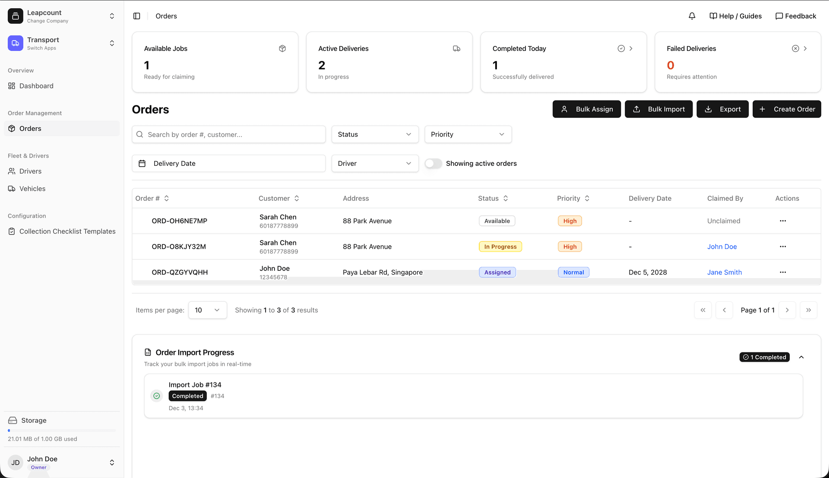Image resolution: width=829 pixels, height=478 pixels.
Task: Toggle Showing active orders switch
Action: coord(433,163)
